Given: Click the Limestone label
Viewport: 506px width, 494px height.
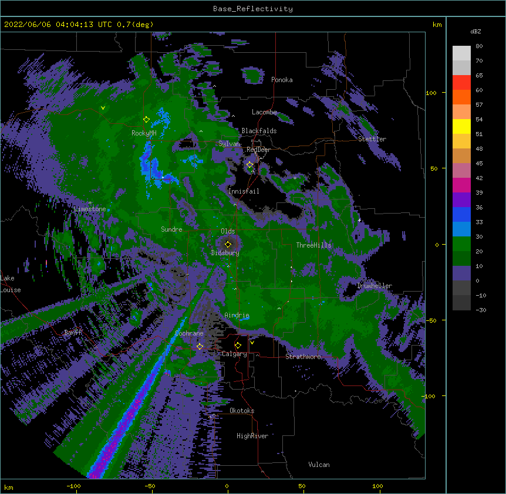Looking at the screenshot, I should (x=90, y=209).
